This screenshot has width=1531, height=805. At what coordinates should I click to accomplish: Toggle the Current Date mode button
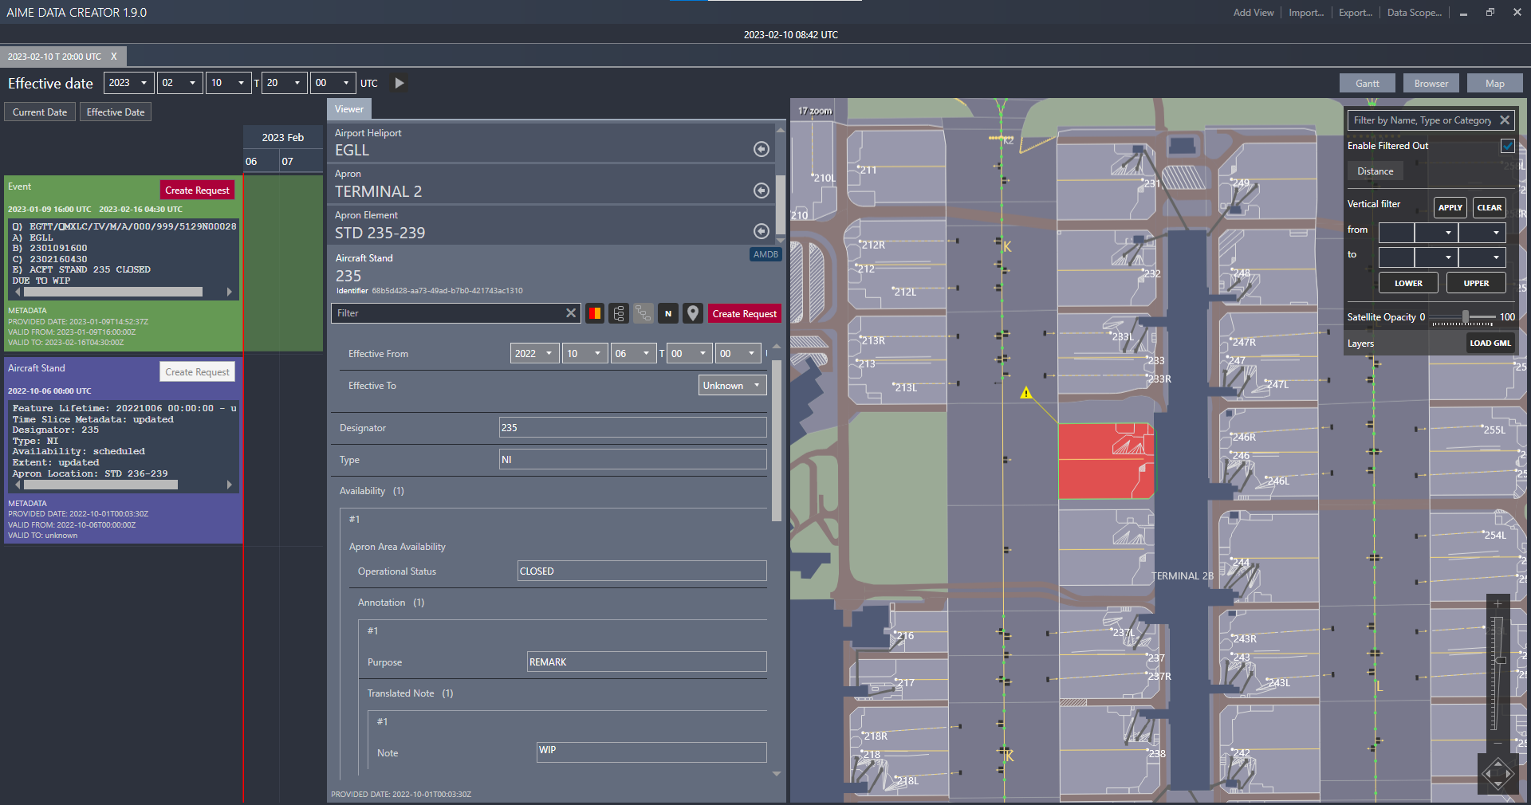(40, 112)
